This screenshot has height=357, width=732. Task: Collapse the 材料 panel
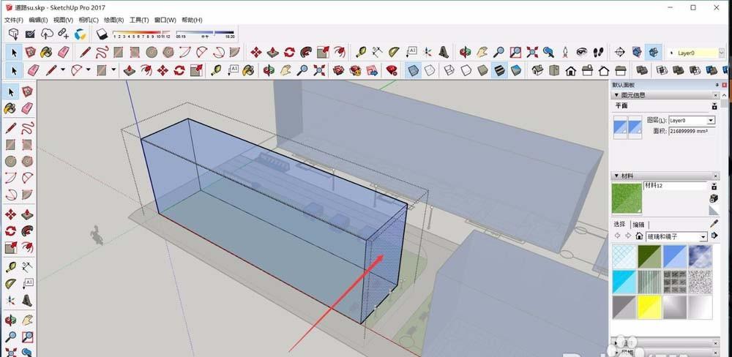click(x=616, y=176)
